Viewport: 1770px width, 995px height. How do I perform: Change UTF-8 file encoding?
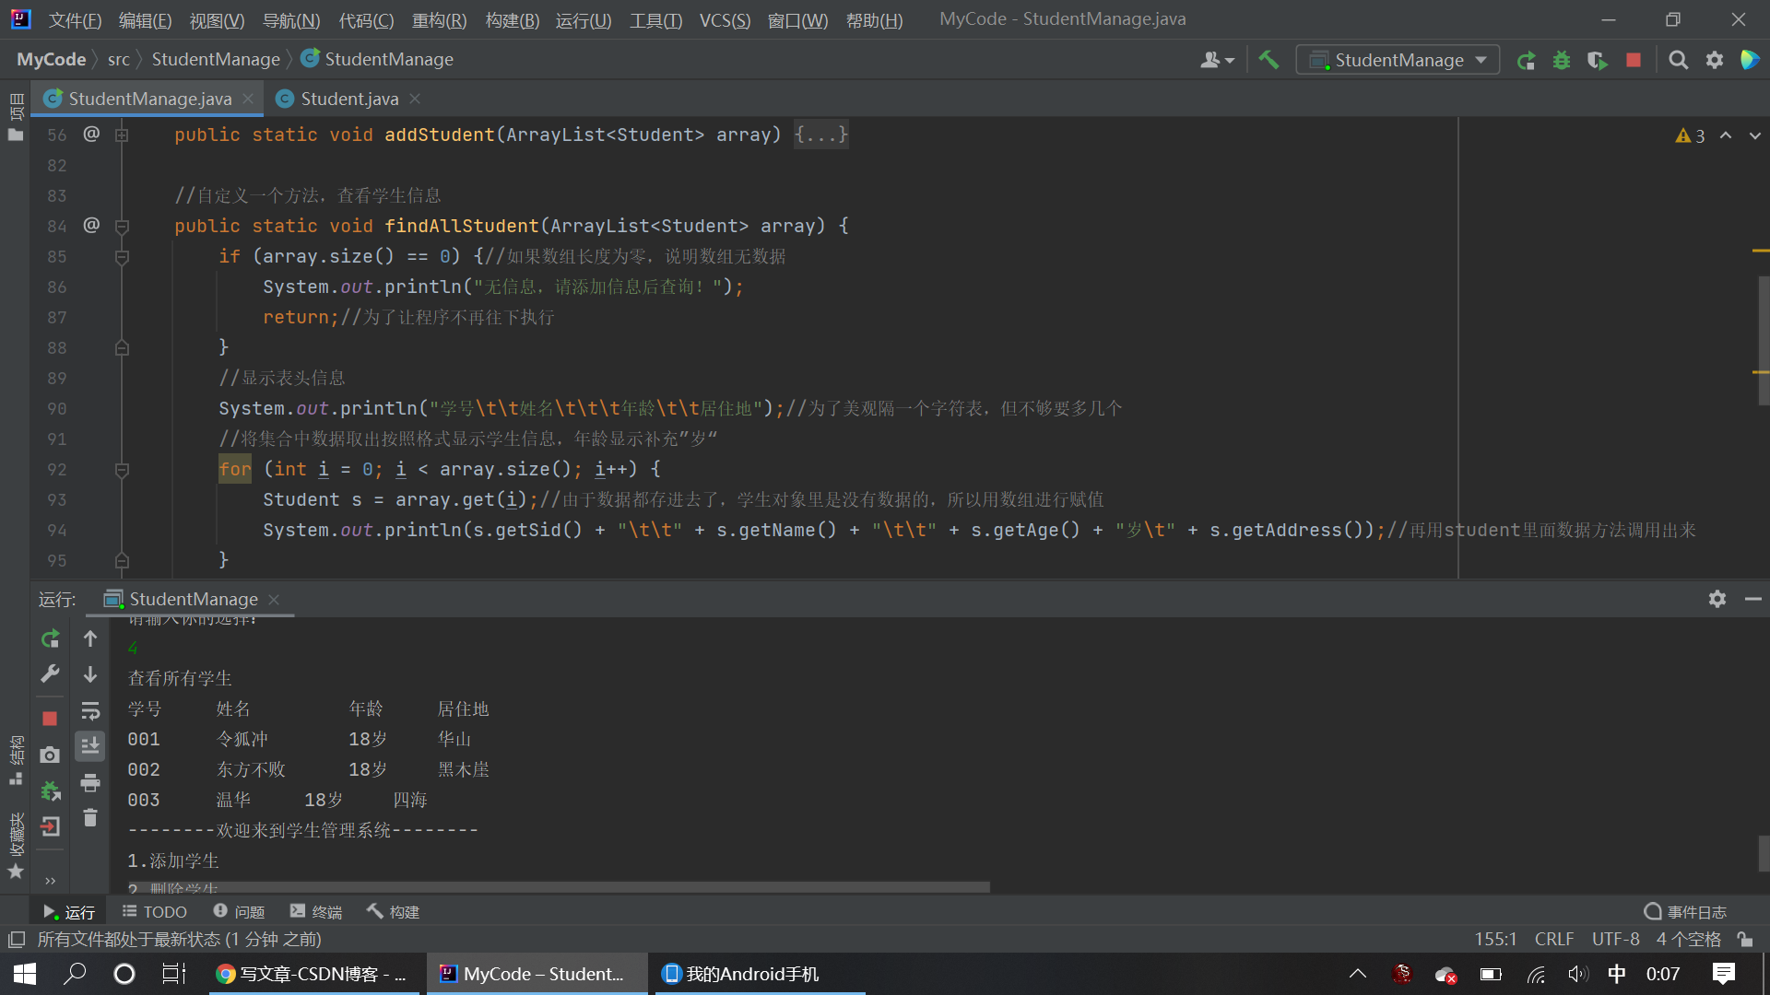(1615, 939)
